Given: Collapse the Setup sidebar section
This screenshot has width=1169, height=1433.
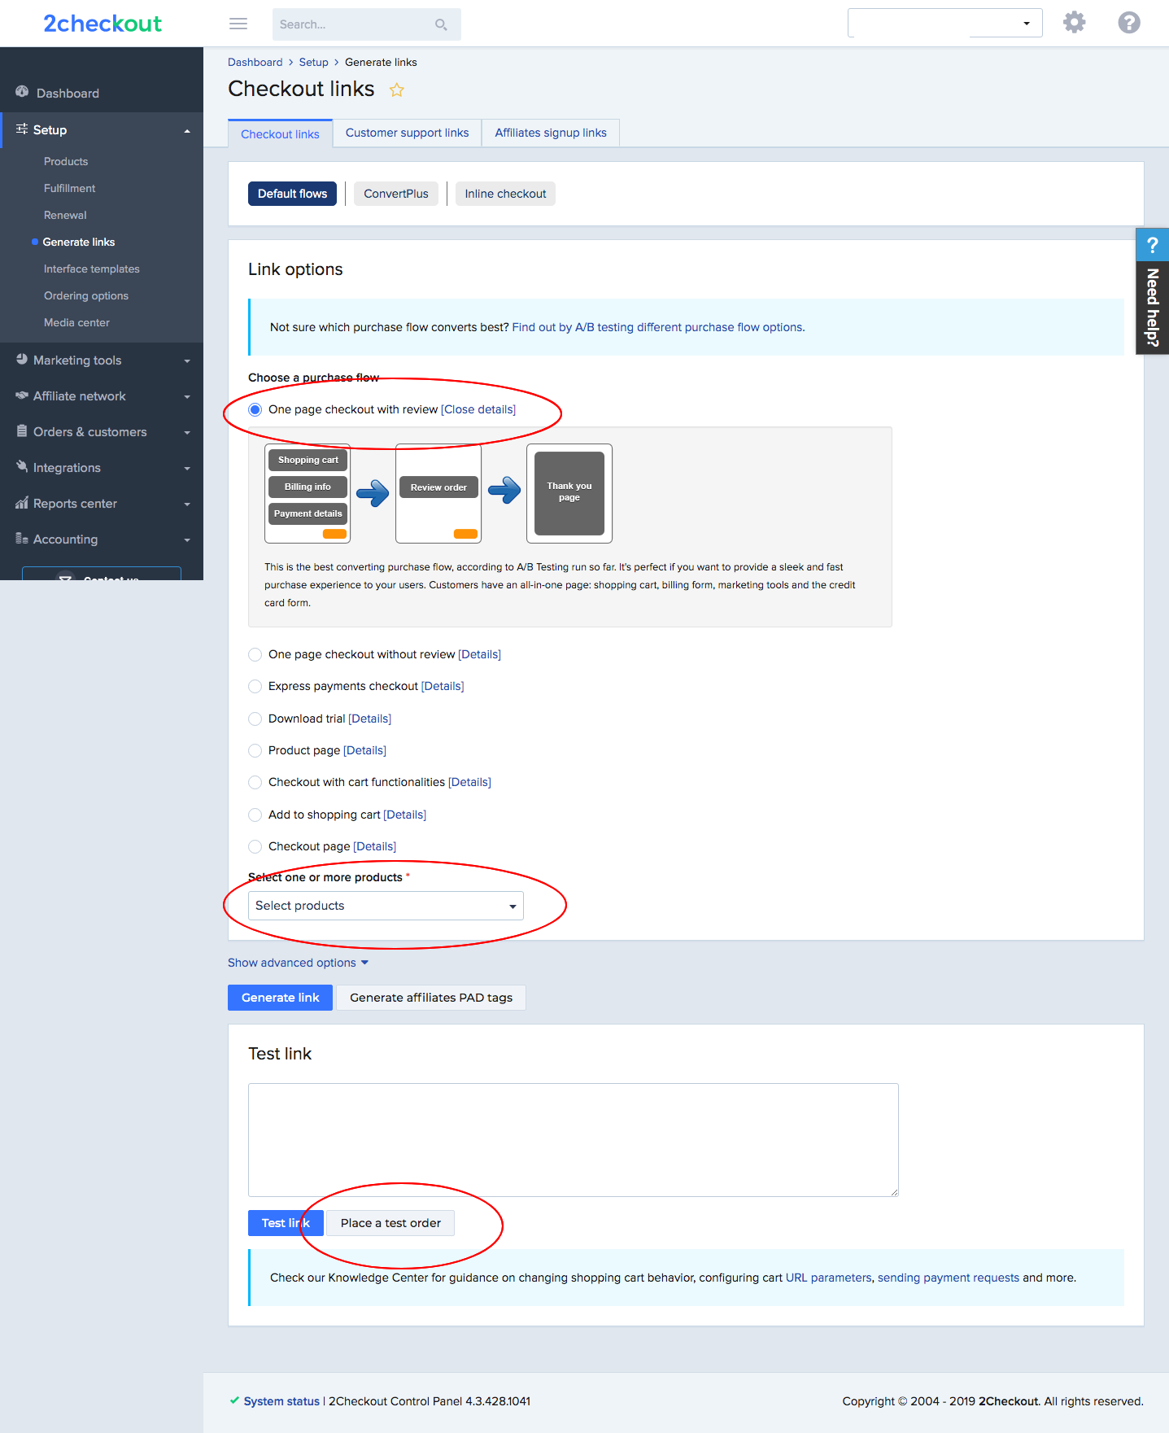Looking at the screenshot, I should point(187,130).
